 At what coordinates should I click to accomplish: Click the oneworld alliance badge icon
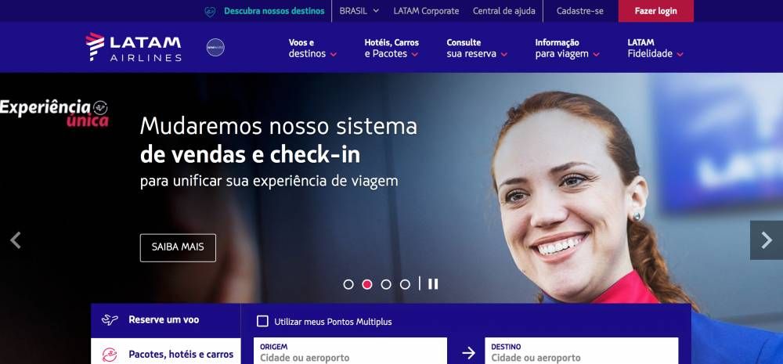[216, 48]
